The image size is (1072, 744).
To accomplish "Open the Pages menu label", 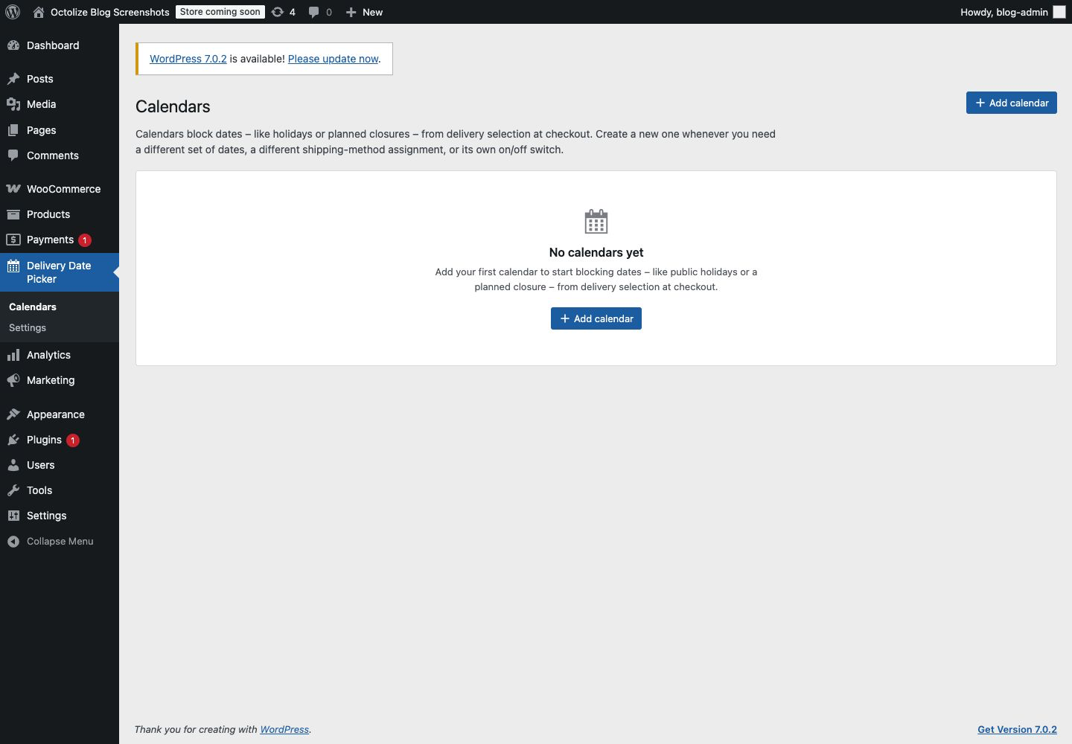I will pyautogui.click(x=42, y=130).
